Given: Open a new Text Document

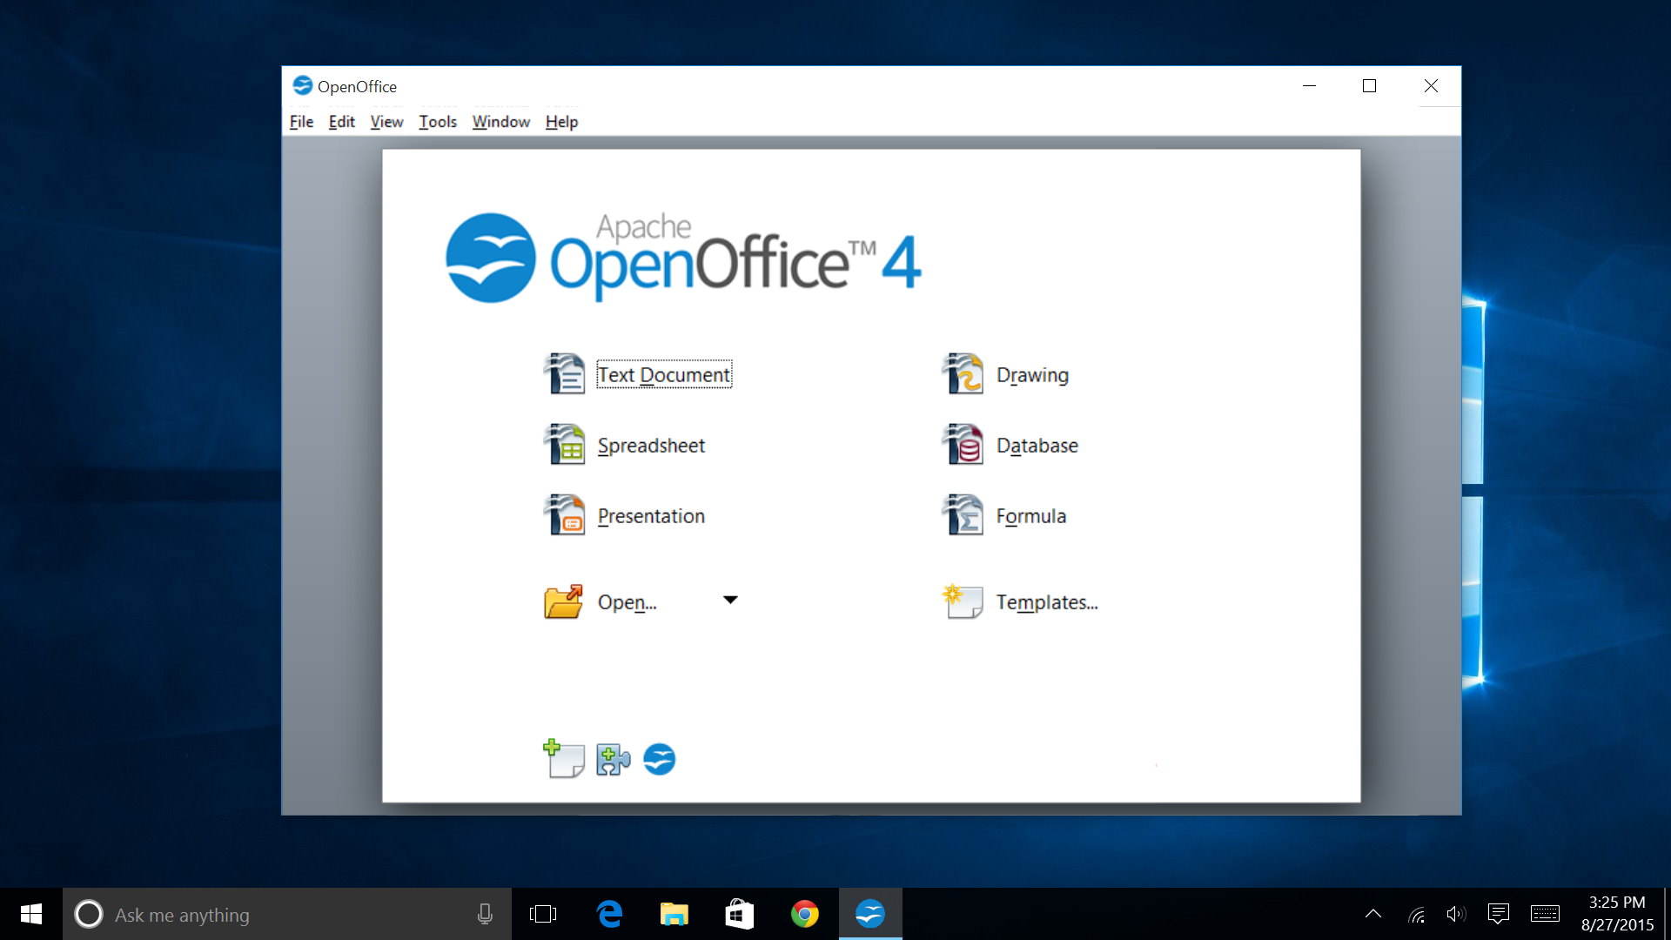Looking at the screenshot, I should [x=662, y=373].
